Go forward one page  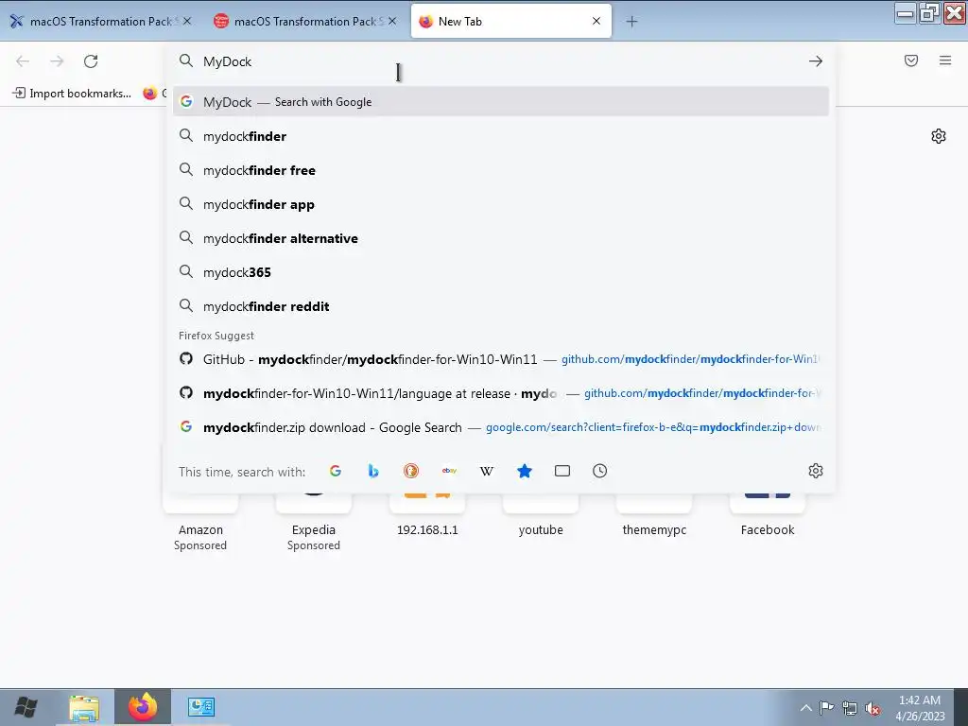[57, 61]
